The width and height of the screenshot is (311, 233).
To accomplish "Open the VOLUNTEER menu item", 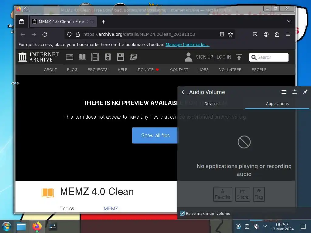I will (x=230, y=70).
